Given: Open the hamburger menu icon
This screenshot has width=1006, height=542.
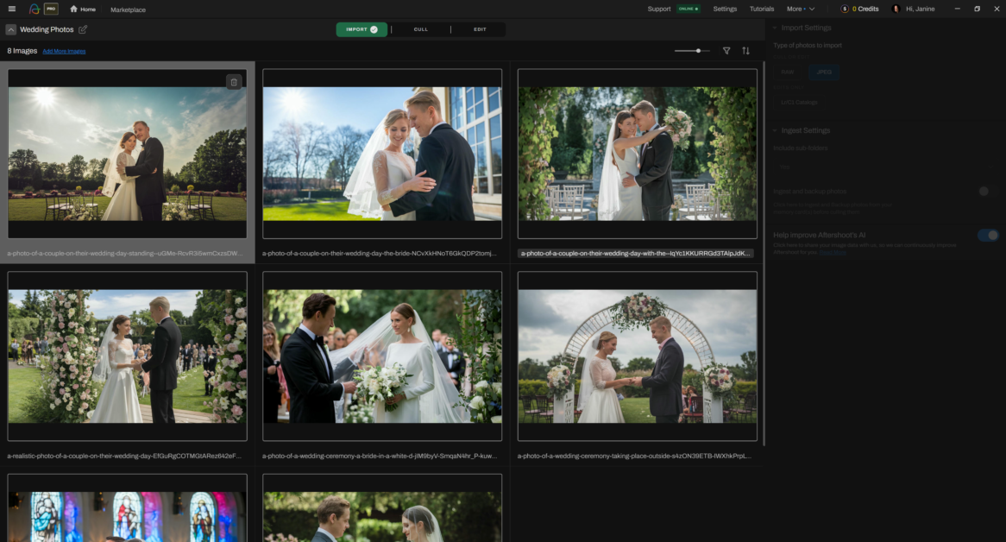Looking at the screenshot, I should pyautogui.click(x=11, y=9).
